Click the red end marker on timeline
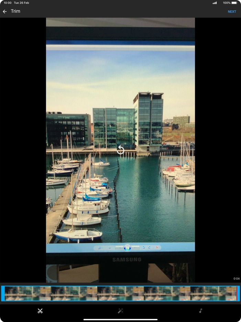The height and width of the screenshot is (322, 241). (x=237, y=293)
